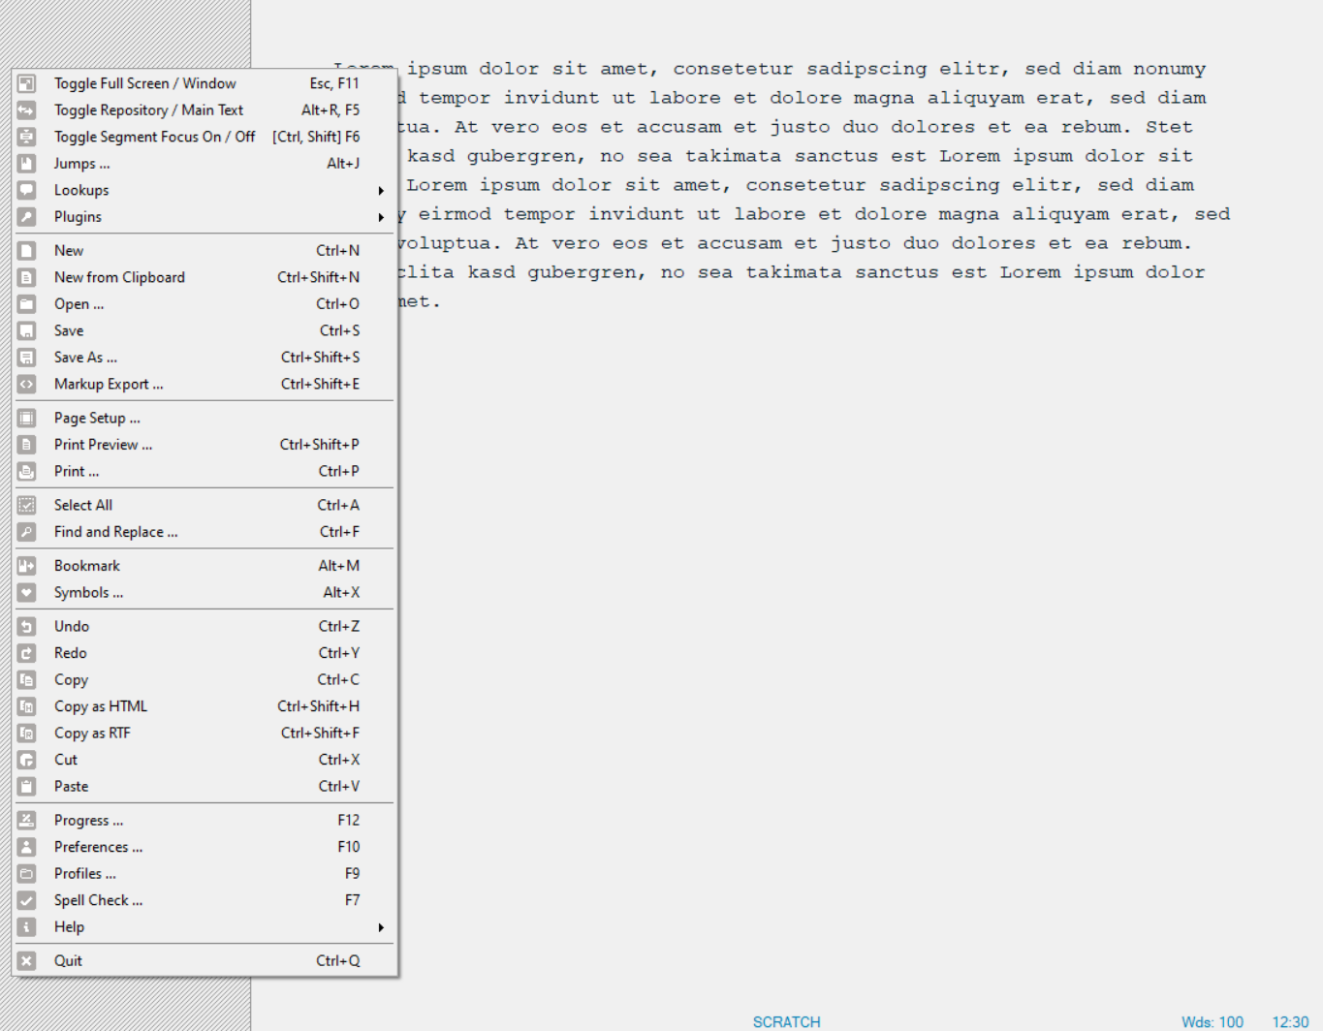The width and height of the screenshot is (1323, 1031).
Task: Open the Jumps ... menu entry
Action: click(x=205, y=164)
